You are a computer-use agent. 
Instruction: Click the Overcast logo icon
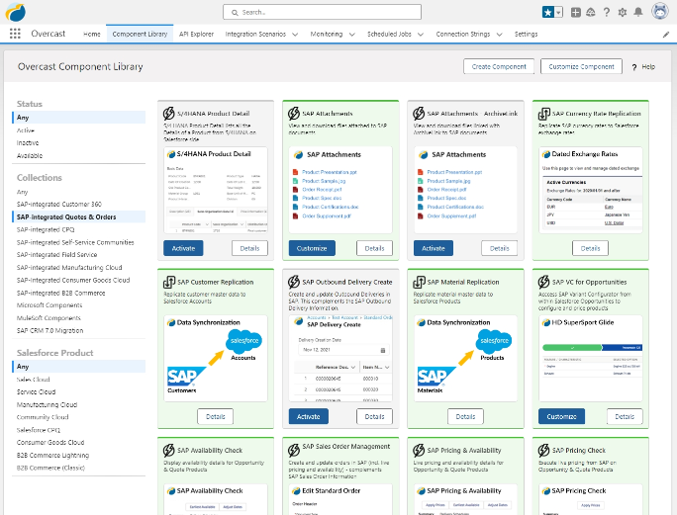coord(15,12)
